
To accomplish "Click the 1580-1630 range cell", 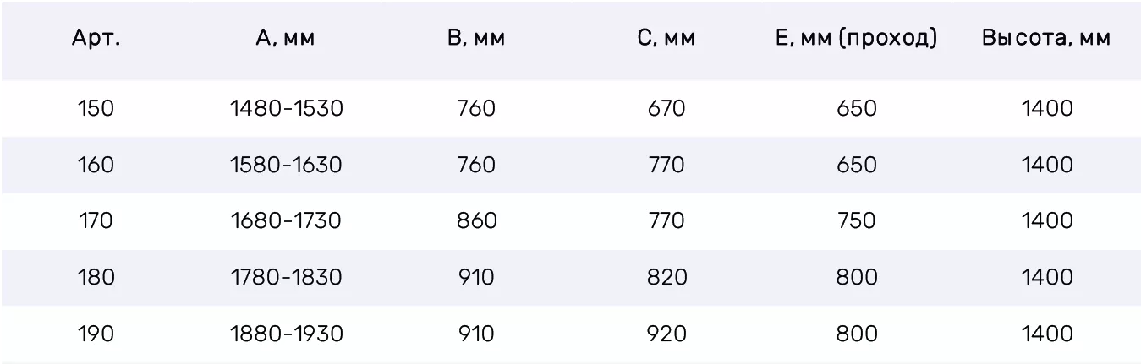I will (286, 165).
